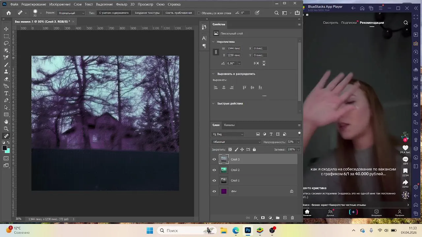
Task: Open the Заливка value dropdown
Action: coord(298,149)
